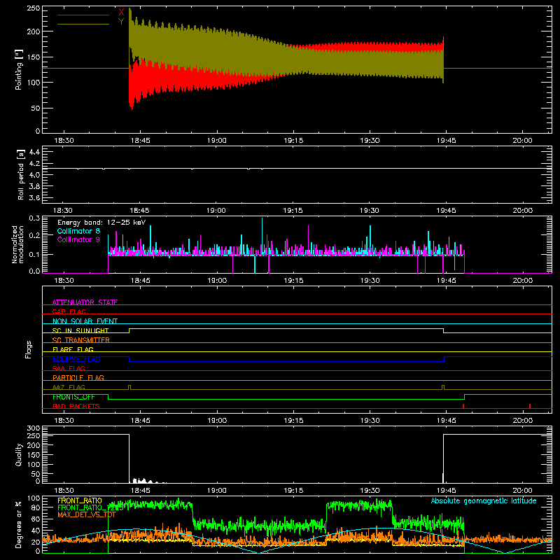
Task: Click the olive flag pulse near 18:43
Action: pos(129,387)
